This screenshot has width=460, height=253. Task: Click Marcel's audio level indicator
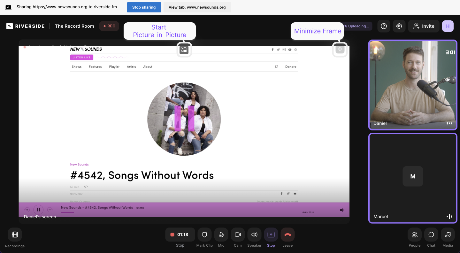click(449, 217)
